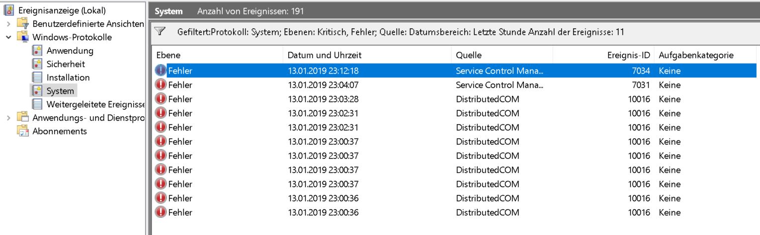Image resolution: width=760 pixels, height=235 pixels.
Task: Click the Benutzerdefinierte Ansichten folder icon
Action: (x=23, y=24)
